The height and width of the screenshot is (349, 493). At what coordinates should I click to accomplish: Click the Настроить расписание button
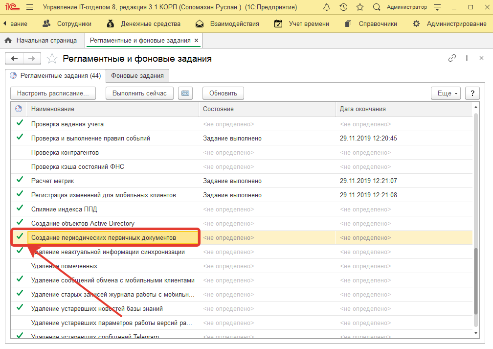click(53, 93)
